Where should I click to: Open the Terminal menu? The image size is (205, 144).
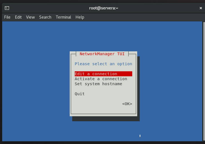[x=63, y=17]
